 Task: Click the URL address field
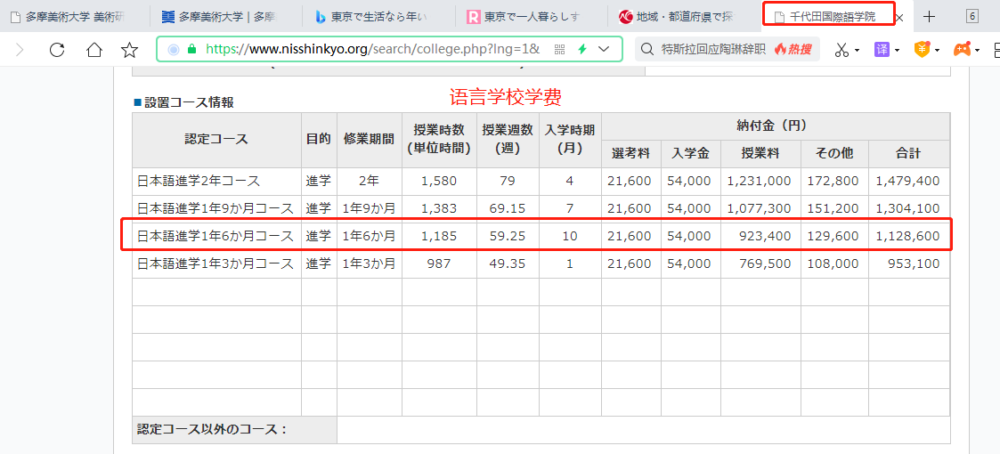[372, 50]
